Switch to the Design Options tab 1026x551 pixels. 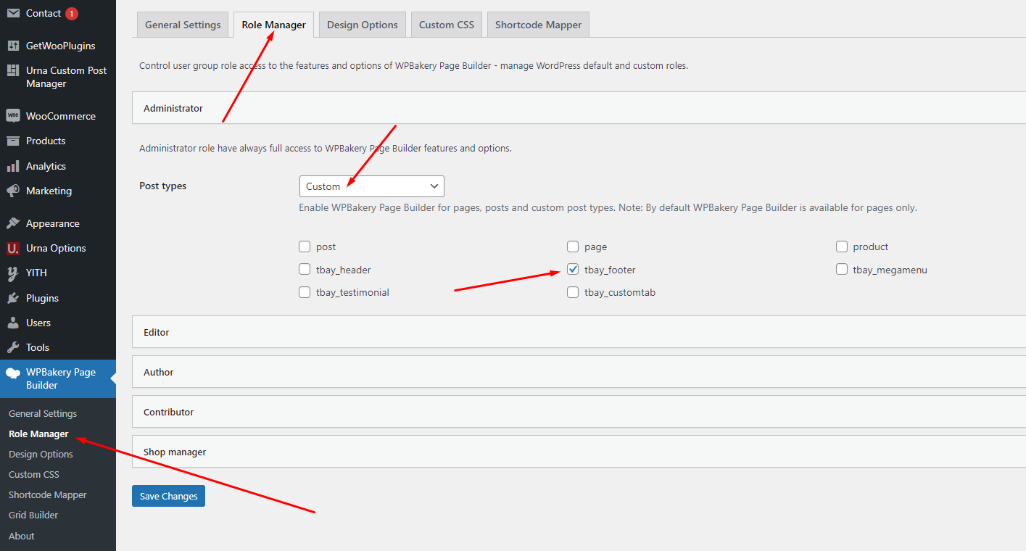(x=363, y=25)
